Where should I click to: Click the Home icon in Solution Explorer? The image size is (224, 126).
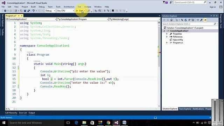[171, 20]
